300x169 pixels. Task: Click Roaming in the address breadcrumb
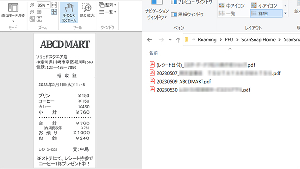[x=207, y=39]
